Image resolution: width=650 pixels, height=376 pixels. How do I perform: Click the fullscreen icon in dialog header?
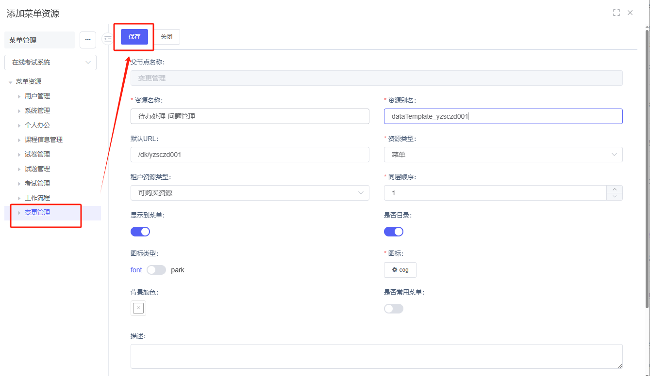616,13
